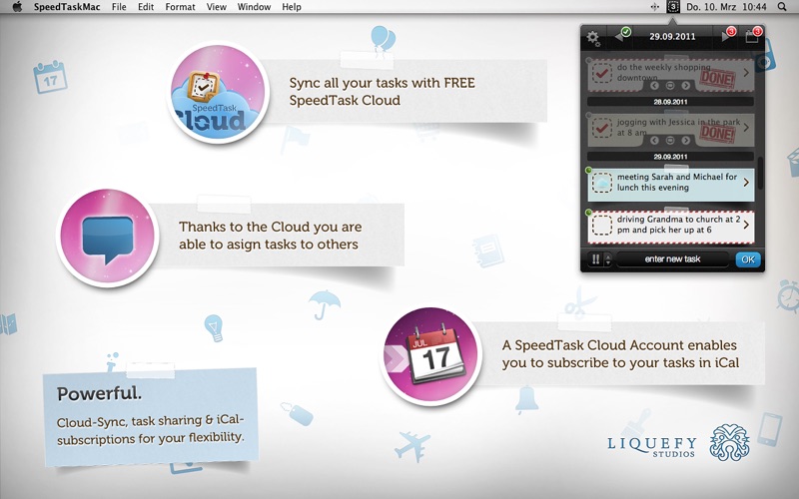799x499 pixels.
Task: Move jogging with Jessica task to next day
Action: 686,140
